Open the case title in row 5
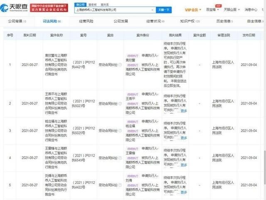Viewport: 266px width, 200px height. [x=56, y=185]
